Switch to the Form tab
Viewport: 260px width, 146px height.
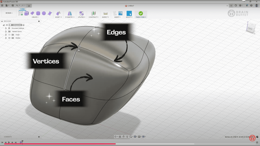click(x=22, y=9)
